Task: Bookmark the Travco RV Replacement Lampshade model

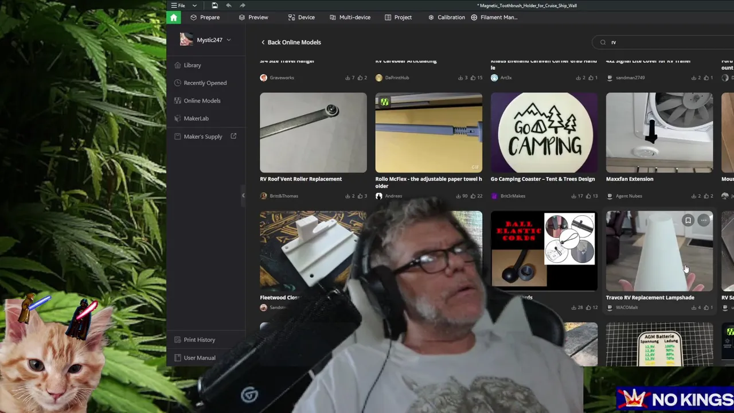Action: pos(688,220)
